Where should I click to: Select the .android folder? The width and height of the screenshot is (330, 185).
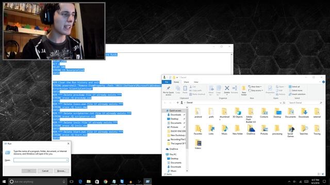tap(198, 113)
